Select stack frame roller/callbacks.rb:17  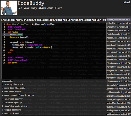119,60
